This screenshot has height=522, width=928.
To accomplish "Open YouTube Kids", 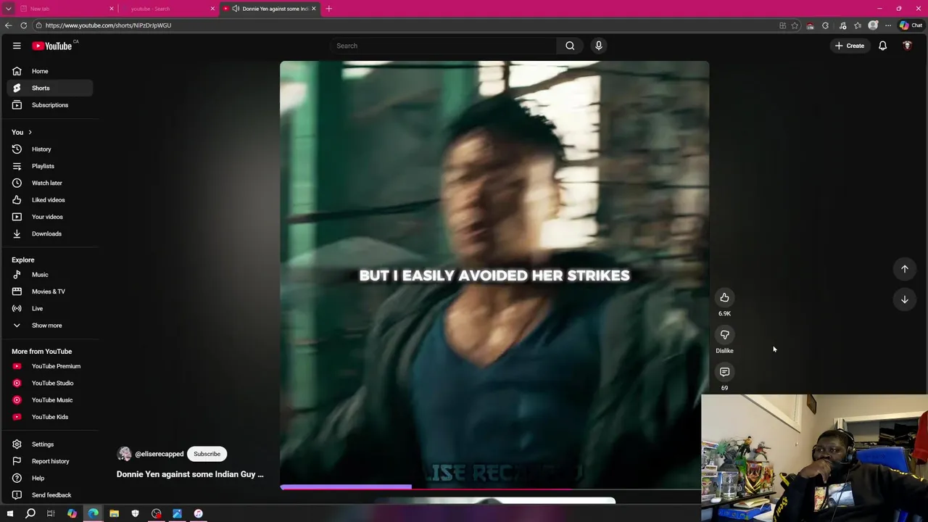I will 50,417.
